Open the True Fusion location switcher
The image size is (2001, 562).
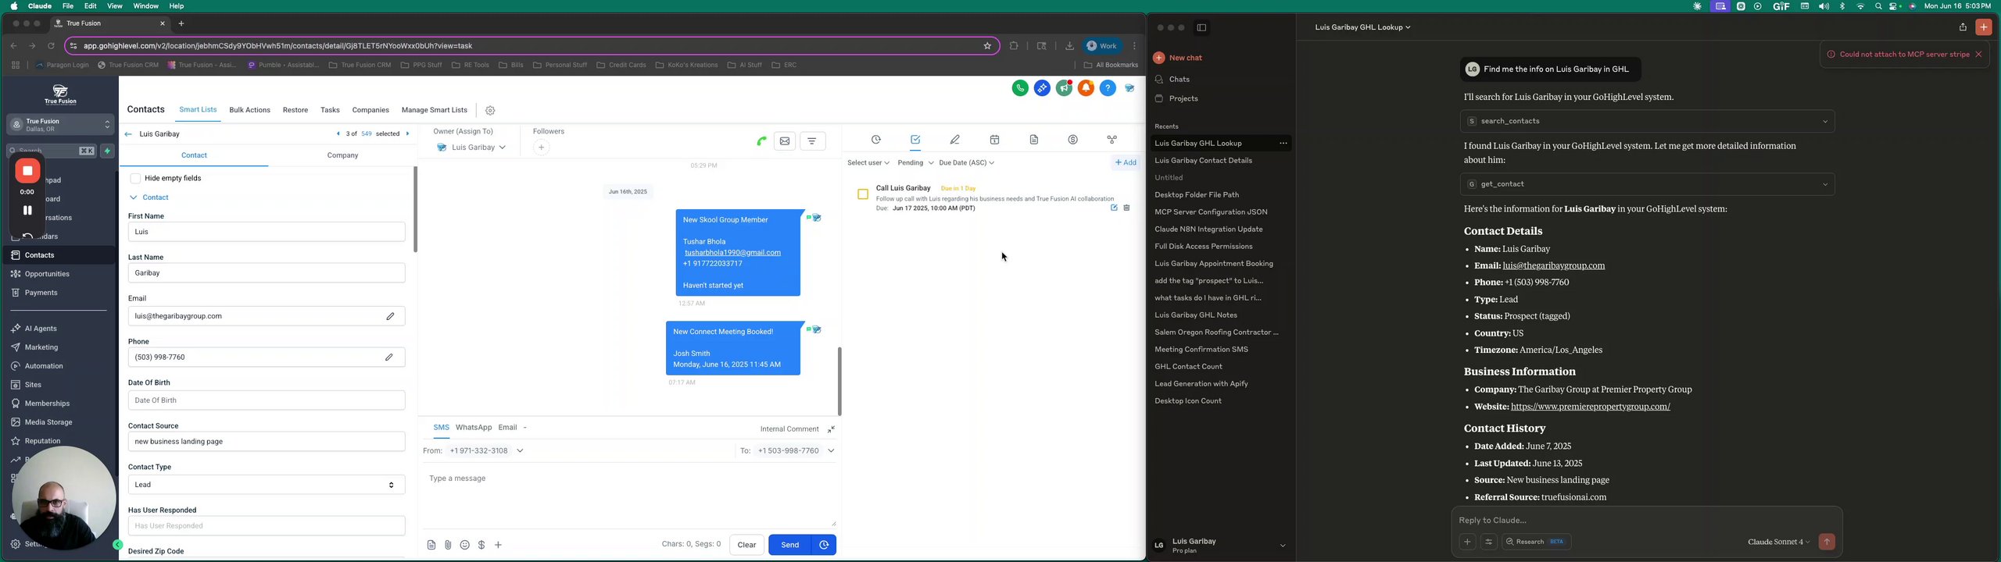pyautogui.click(x=61, y=125)
